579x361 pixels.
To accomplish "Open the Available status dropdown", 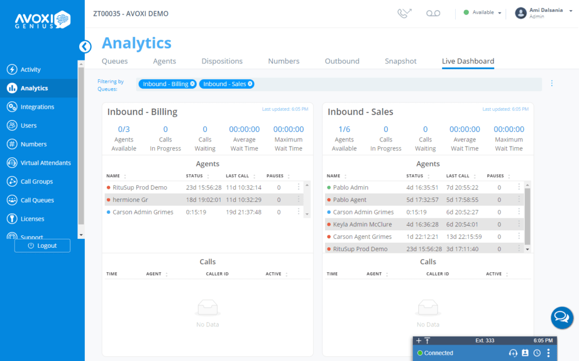I will click(x=481, y=12).
